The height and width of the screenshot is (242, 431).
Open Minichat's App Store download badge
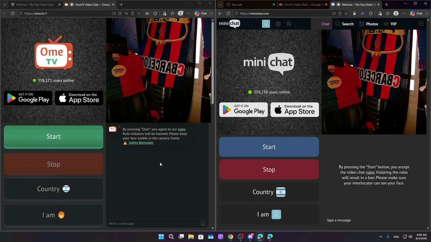coord(295,110)
